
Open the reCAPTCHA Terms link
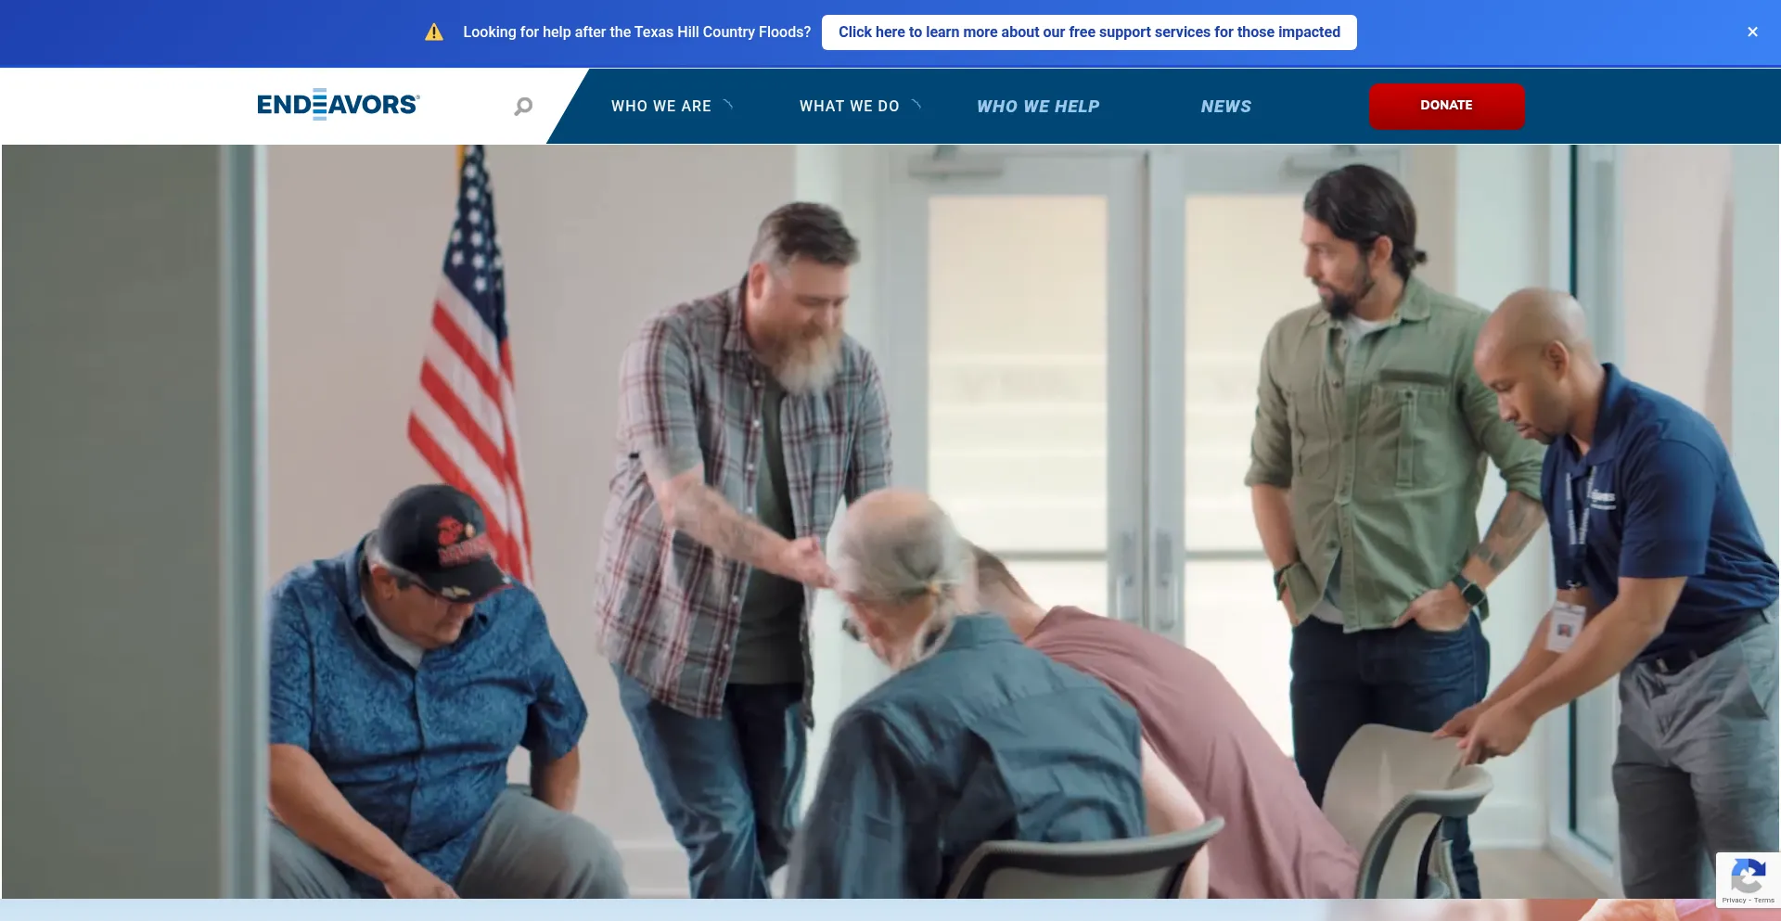click(x=1764, y=901)
